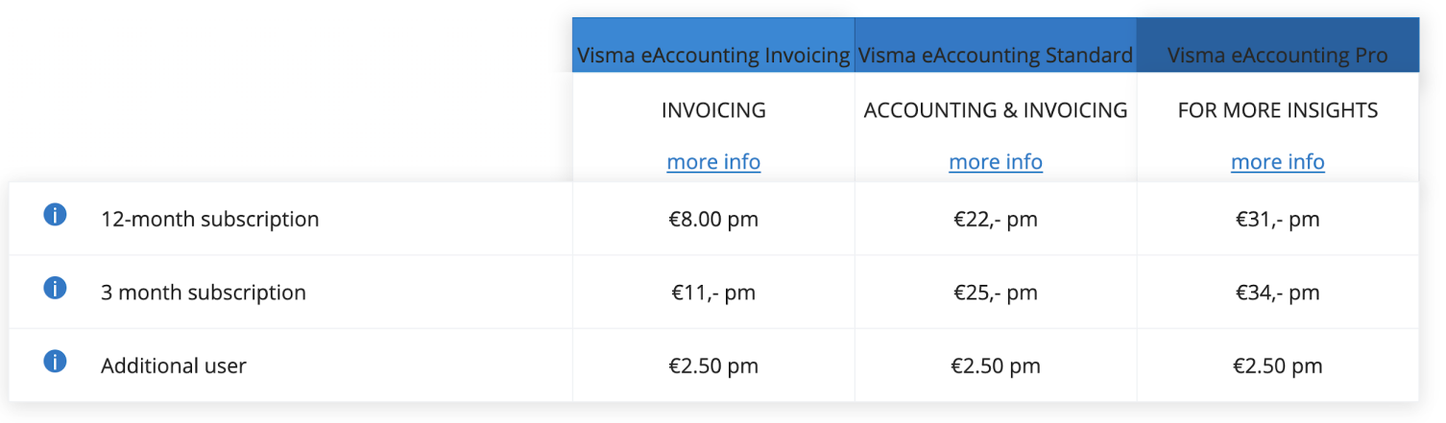
Task: Click €11,- pm Invoicing 3 month price
Action: tap(713, 293)
